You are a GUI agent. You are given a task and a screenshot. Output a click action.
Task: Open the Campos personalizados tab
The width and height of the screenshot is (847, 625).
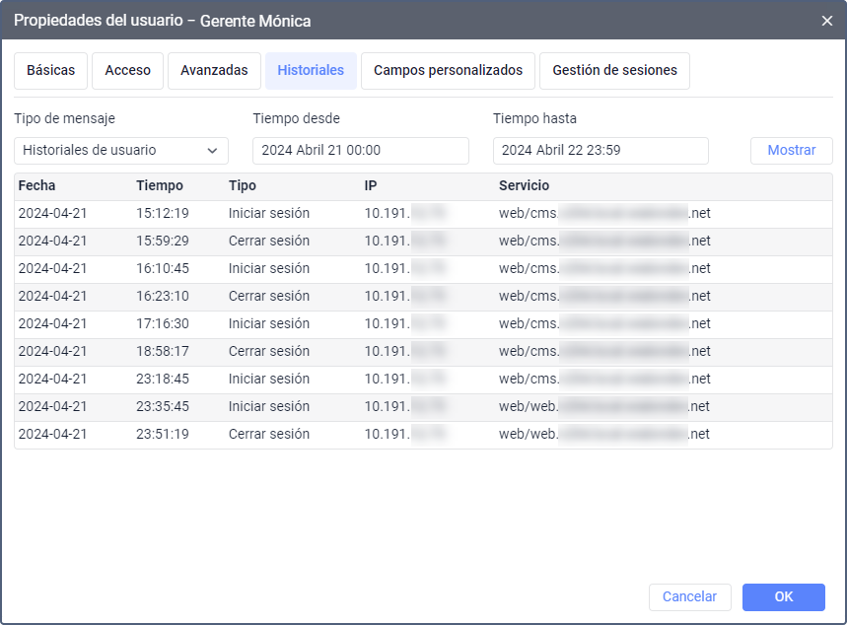coord(448,71)
